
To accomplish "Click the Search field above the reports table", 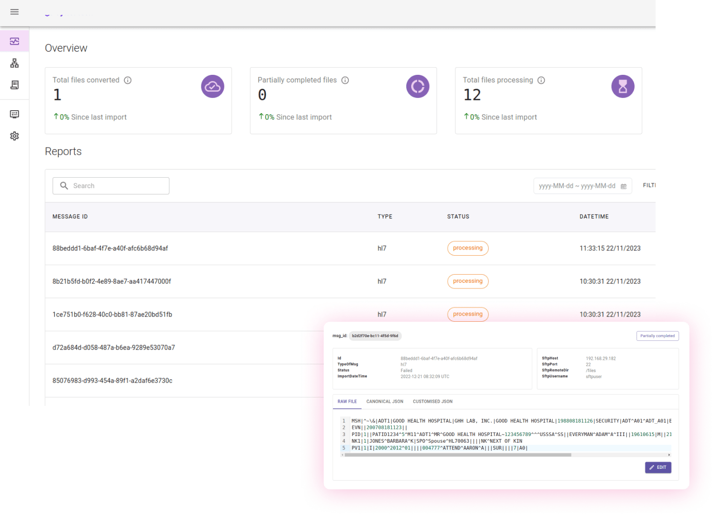I will pyautogui.click(x=111, y=185).
